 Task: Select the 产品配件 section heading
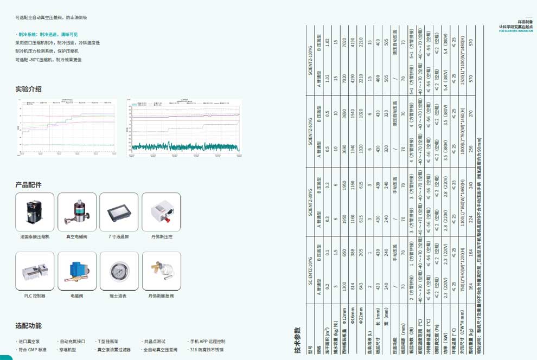pyautogui.click(x=28, y=185)
